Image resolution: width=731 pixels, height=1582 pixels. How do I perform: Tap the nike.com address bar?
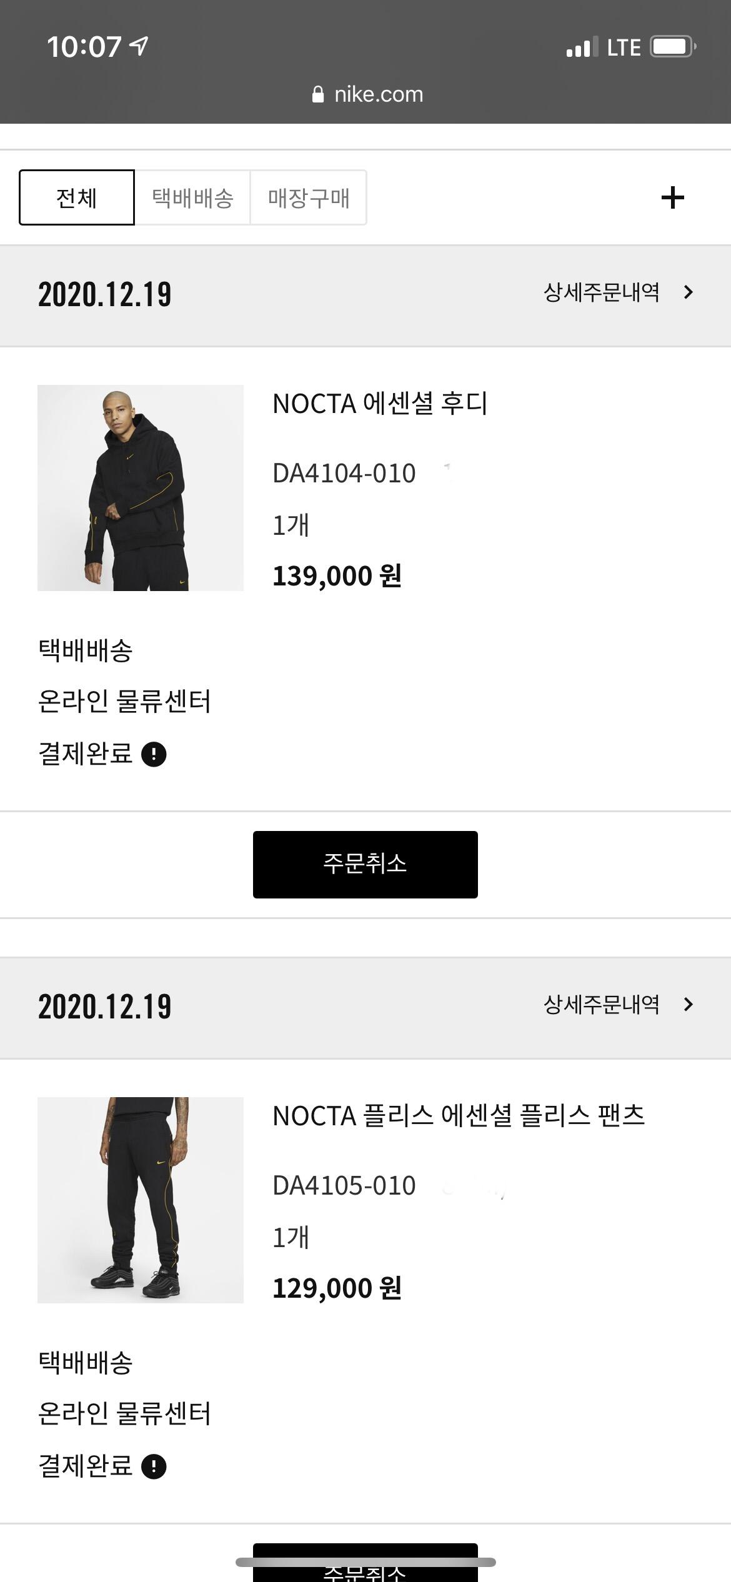pos(379,94)
